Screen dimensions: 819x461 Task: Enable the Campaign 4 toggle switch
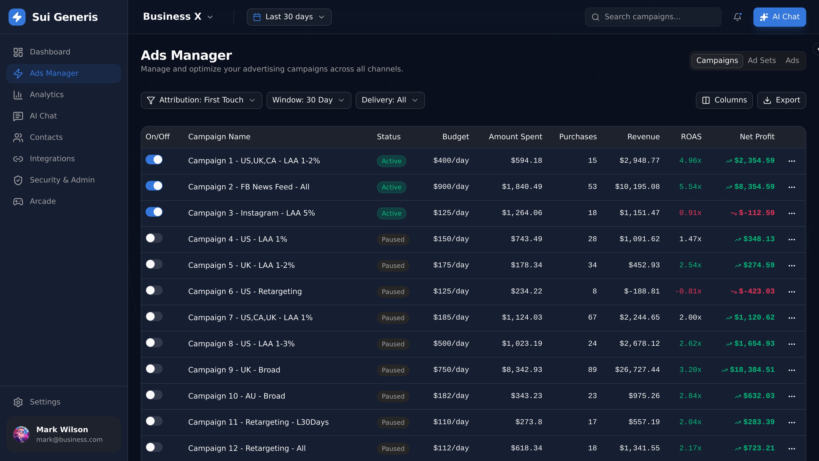click(154, 238)
